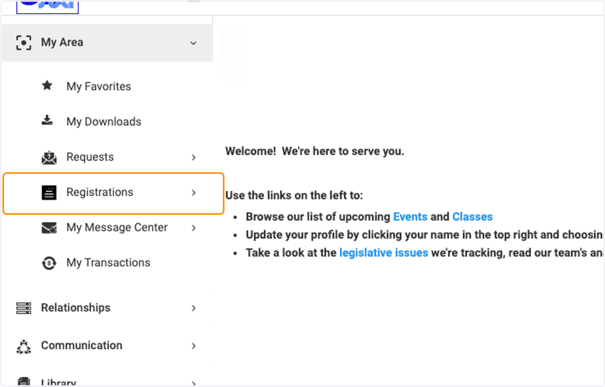
Task: Expand the Library section arrow
Action: [x=194, y=383]
